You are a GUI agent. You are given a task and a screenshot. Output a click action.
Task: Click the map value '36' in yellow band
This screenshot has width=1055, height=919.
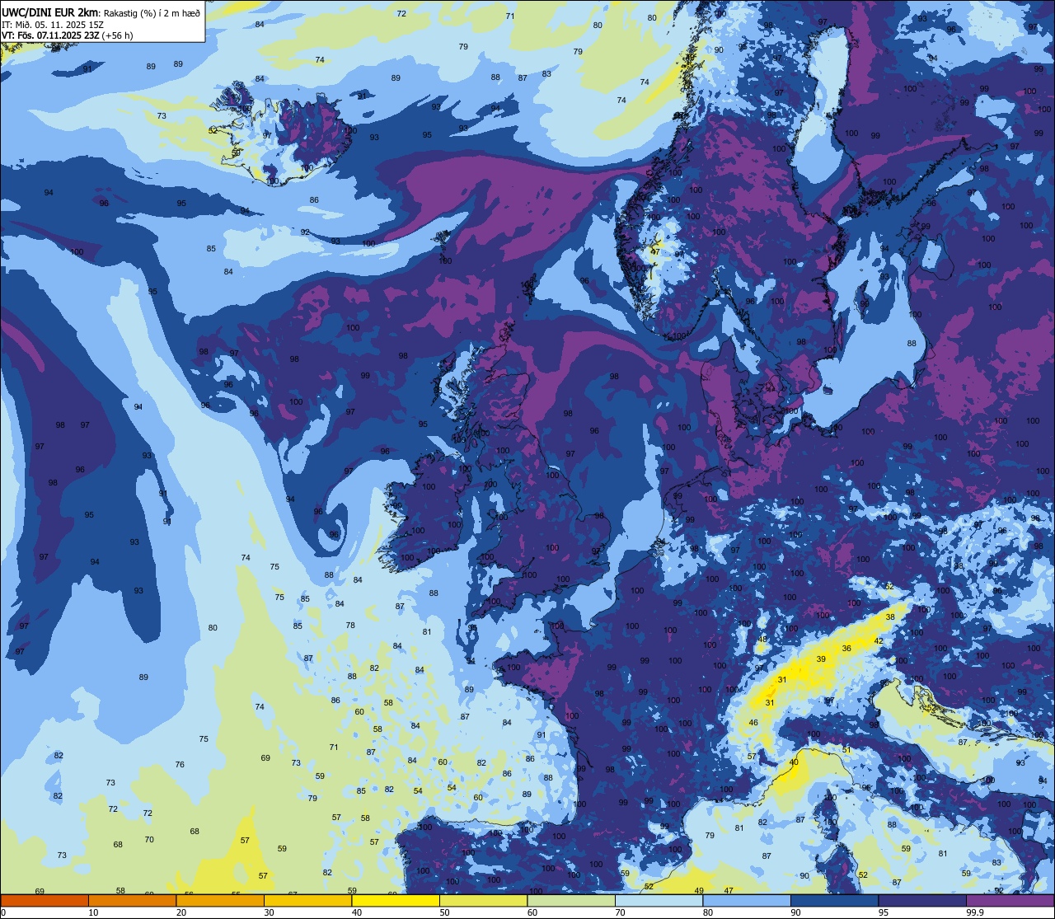[x=846, y=649]
